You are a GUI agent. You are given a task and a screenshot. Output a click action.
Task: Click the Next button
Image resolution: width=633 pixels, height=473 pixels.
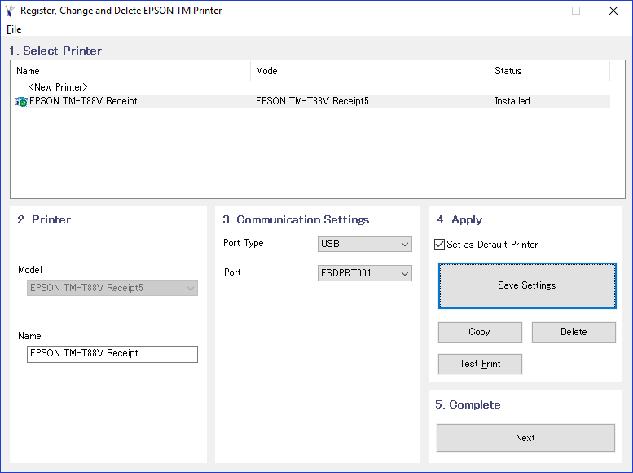point(525,438)
